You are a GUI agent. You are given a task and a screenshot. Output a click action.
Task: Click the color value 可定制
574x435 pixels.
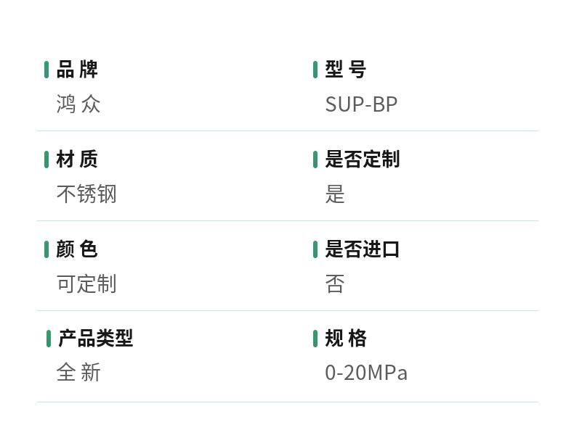[86, 283]
